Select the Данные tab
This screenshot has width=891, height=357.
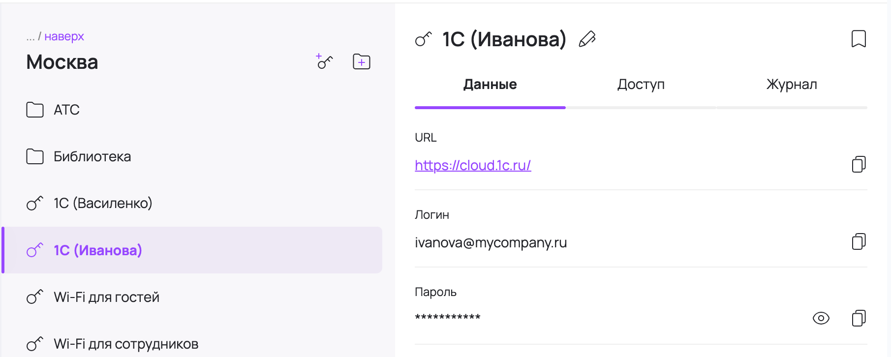[490, 85]
